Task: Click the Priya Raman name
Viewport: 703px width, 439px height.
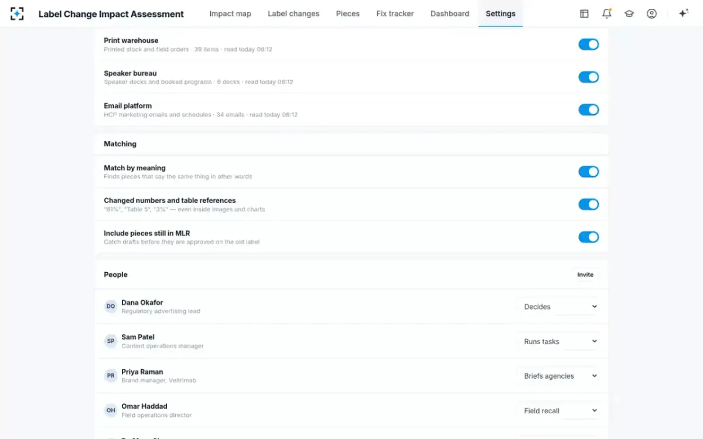Action: pos(142,372)
